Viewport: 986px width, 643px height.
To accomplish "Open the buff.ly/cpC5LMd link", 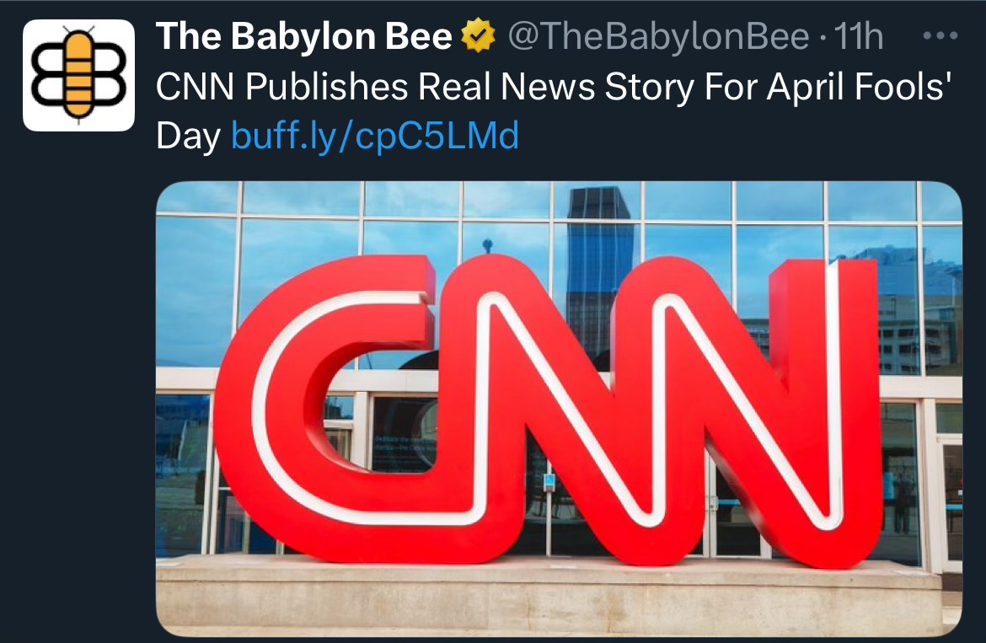I will (375, 135).
